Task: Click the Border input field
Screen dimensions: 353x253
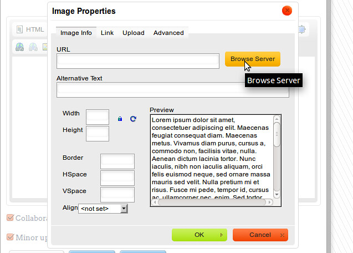Action: tap(117, 161)
